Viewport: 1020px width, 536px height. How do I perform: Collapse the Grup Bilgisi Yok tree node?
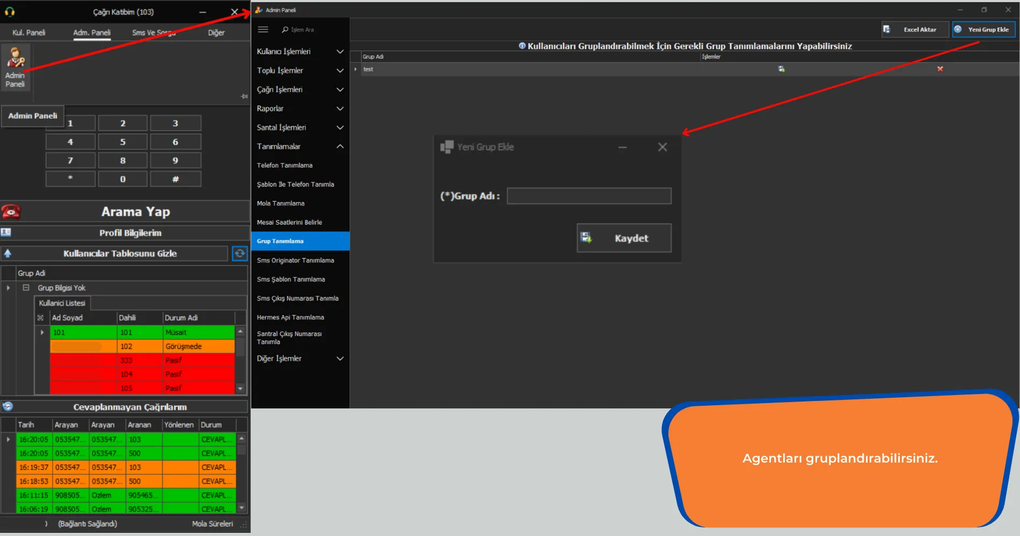(x=26, y=288)
